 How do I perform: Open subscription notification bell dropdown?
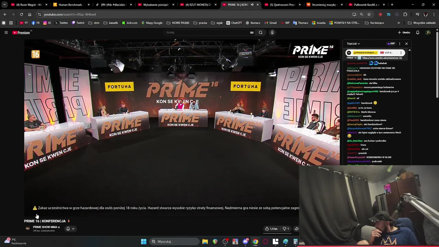(x=70, y=229)
